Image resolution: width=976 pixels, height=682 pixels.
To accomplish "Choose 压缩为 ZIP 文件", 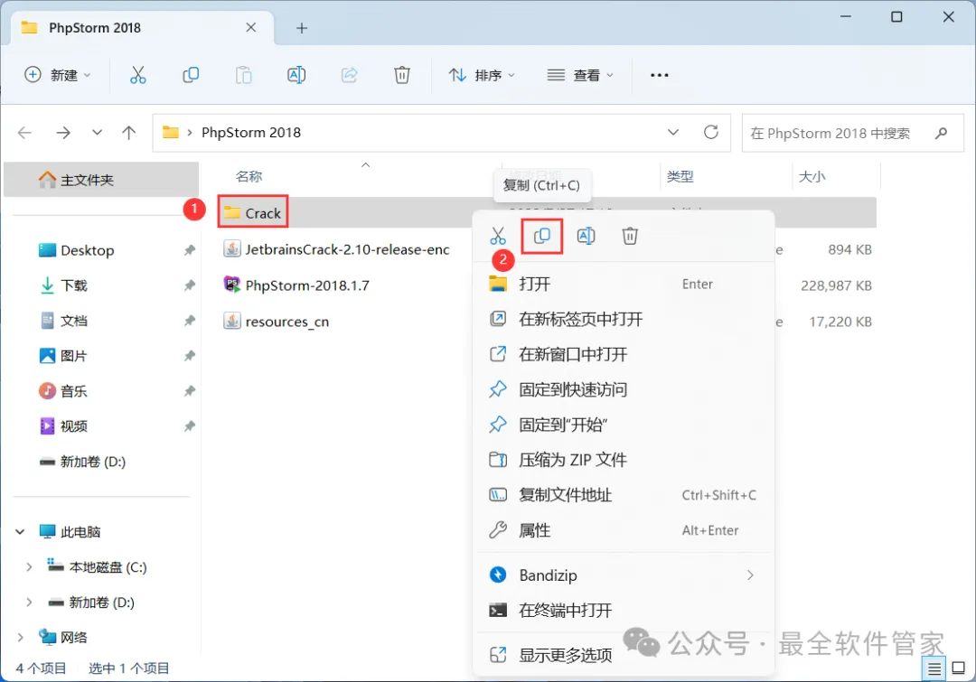I will coord(623,460).
